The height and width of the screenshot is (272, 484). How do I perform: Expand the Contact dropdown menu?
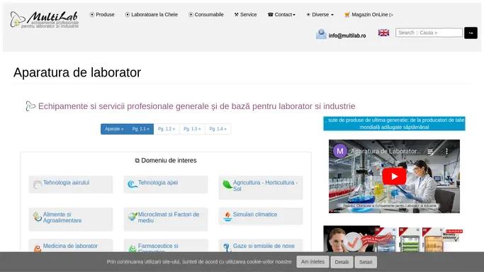click(x=281, y=14)
